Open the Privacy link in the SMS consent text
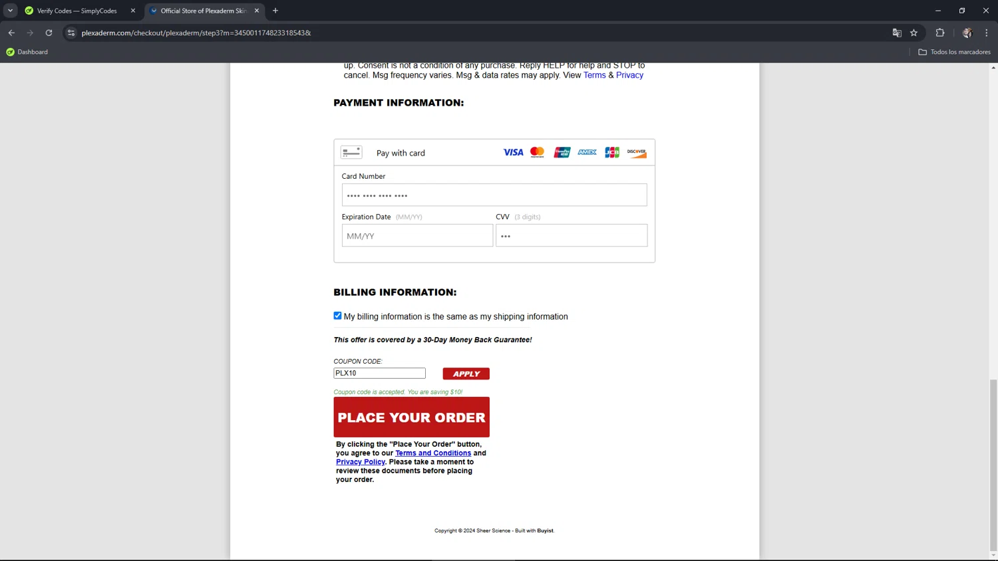Viewport: 998px width, 561px height. (x=629, y=75)
